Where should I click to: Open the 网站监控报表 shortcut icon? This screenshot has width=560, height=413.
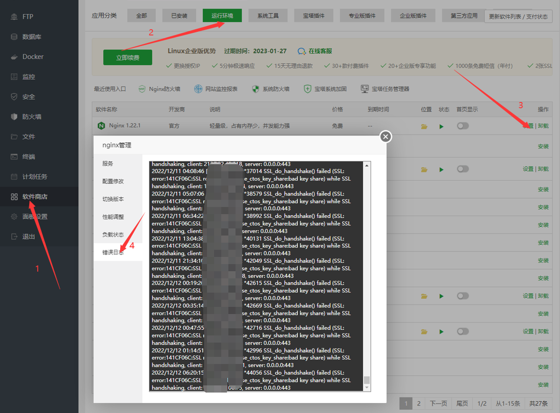click(x=198, y=89)
